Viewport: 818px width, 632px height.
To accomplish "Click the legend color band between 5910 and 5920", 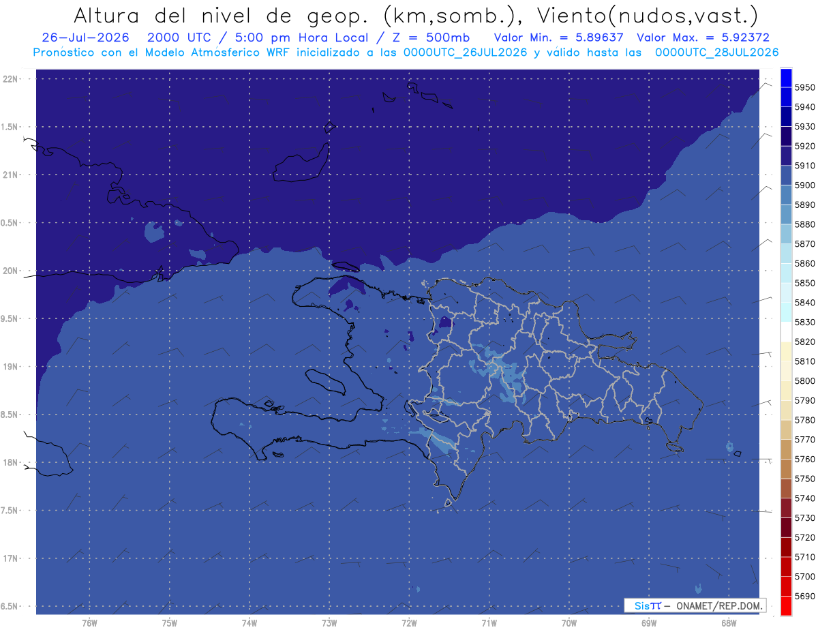I will click(x=786, y=156).
